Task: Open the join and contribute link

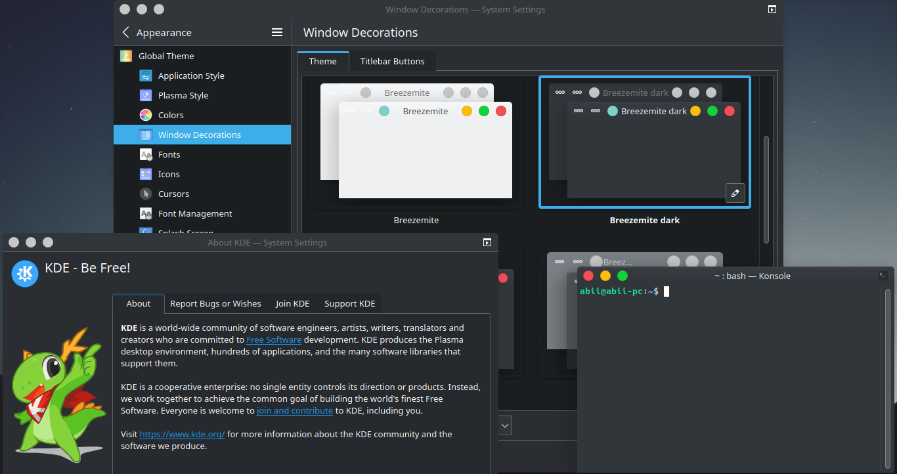Action: coord(295,410)
